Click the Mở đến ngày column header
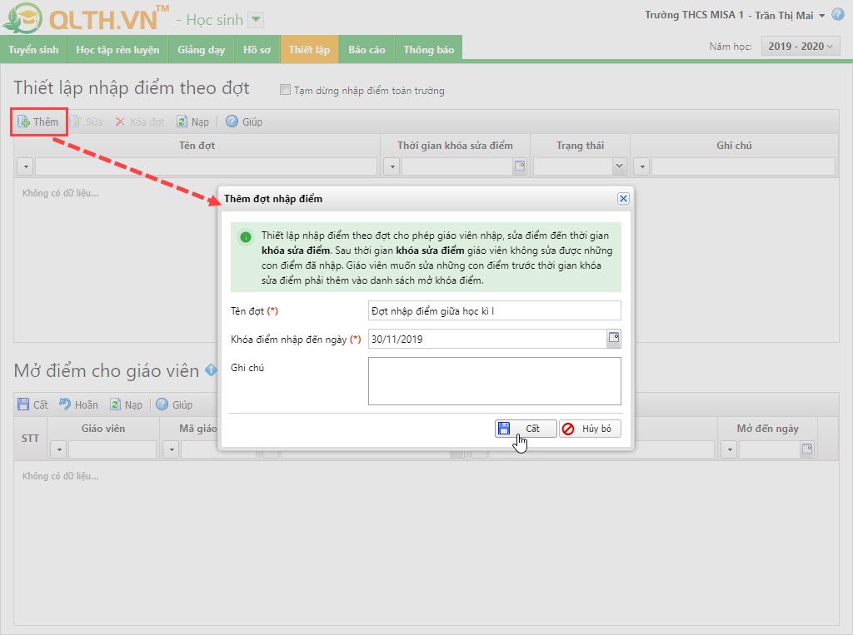The width and height of the screenshot is (853, 635). click(x=767, y=429)
